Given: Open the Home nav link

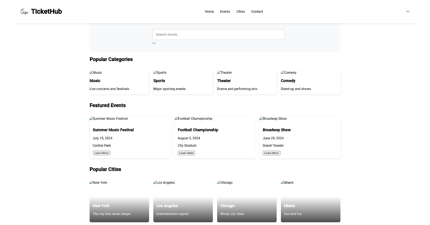Looking at the screenshot, I should [209, 12].
